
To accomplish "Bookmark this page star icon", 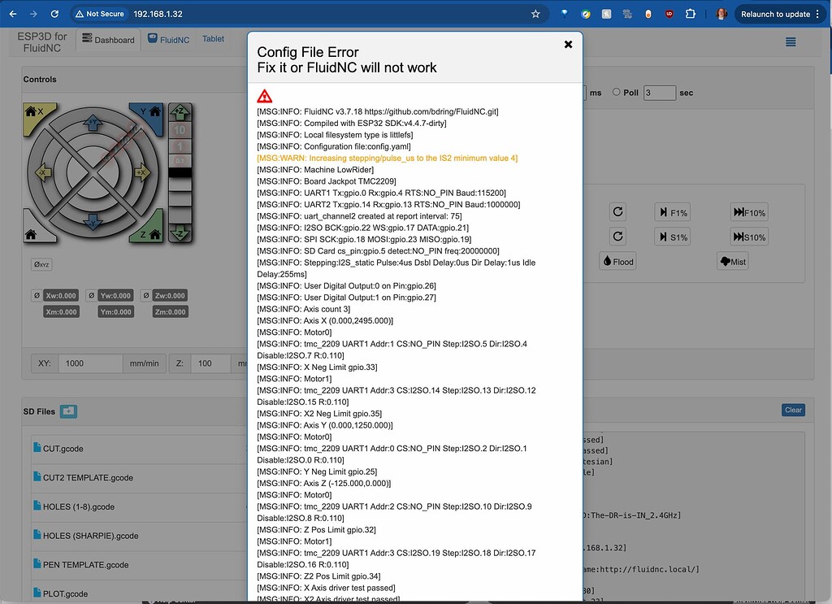I will click(535, 14).
